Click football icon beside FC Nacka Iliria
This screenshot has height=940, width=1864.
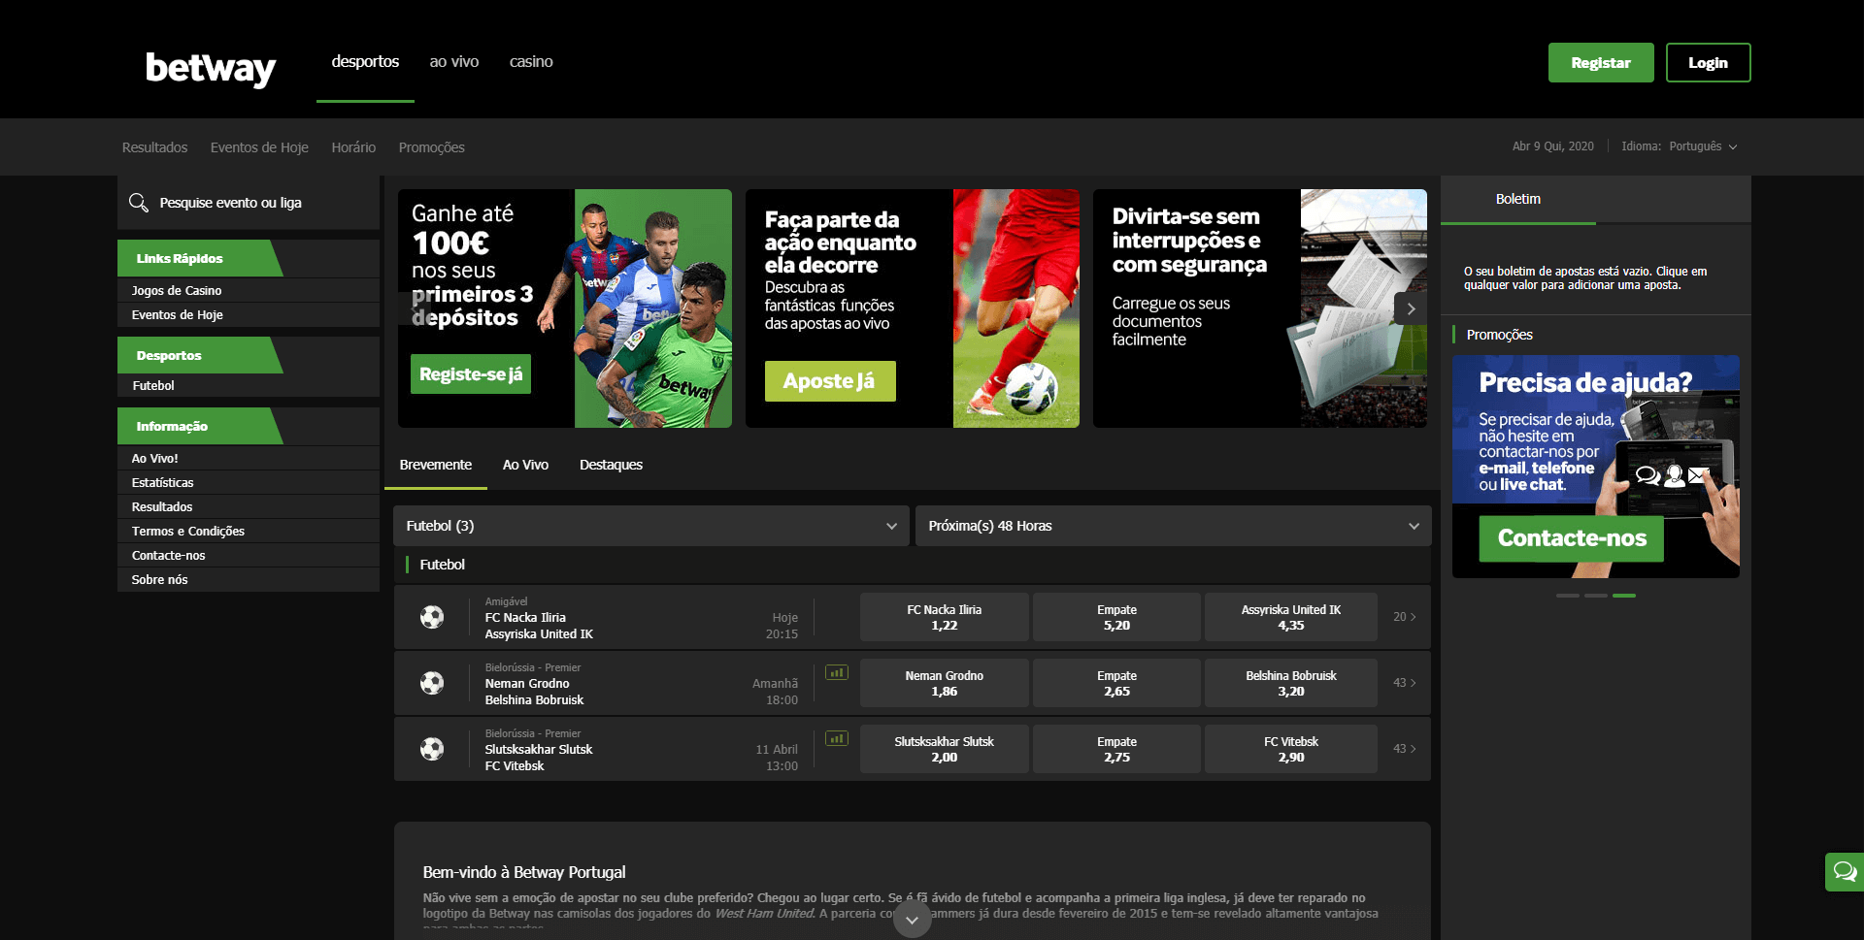coord(432,617)
